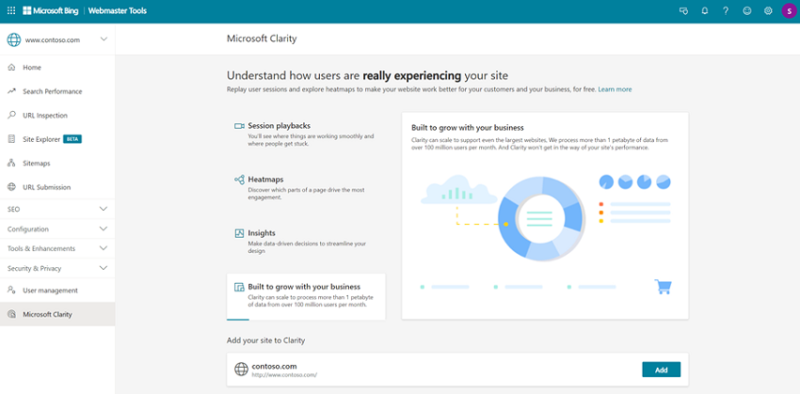Click the cloud bar chart illustration
This screenshot has width=800, height=394.
tap(458, 190)
